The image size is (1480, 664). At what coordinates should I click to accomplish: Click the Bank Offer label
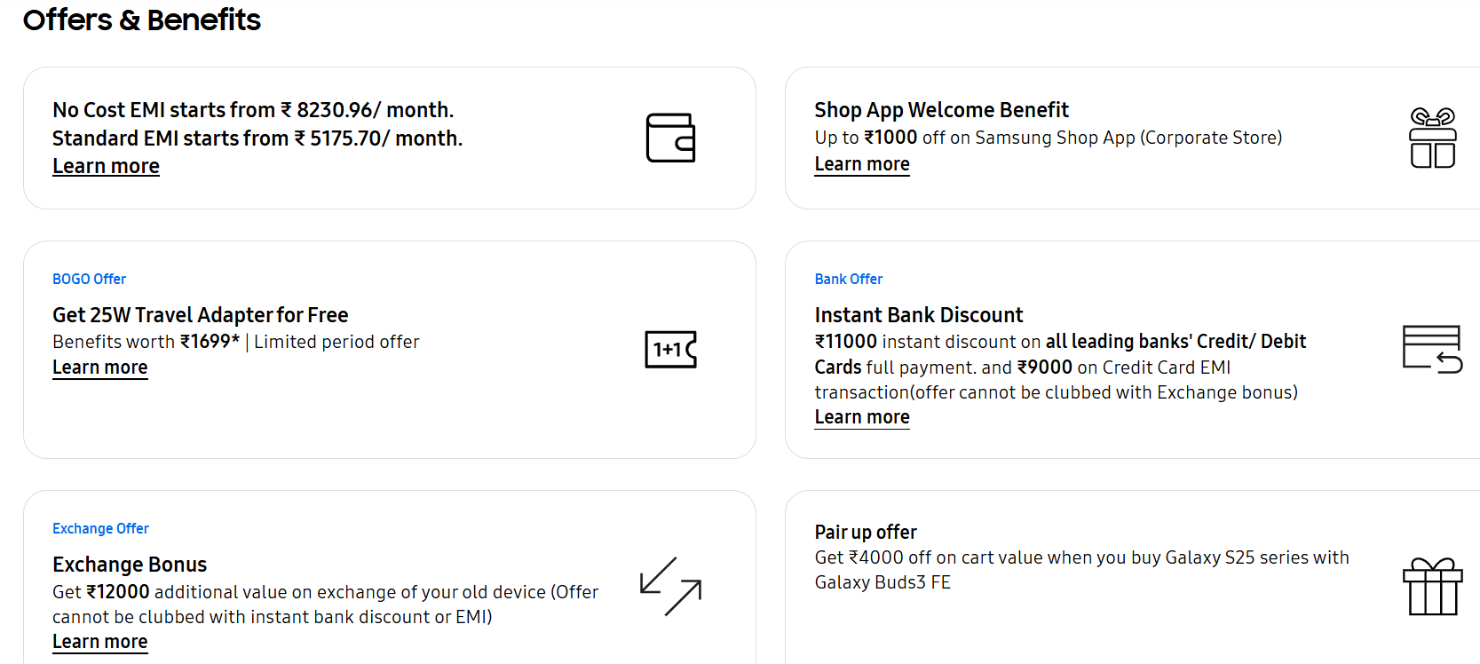coord(848,279)
